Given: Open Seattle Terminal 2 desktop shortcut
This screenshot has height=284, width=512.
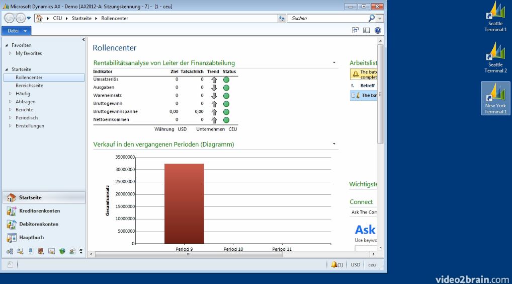Looking at the screenshot, I should point(495,57).
